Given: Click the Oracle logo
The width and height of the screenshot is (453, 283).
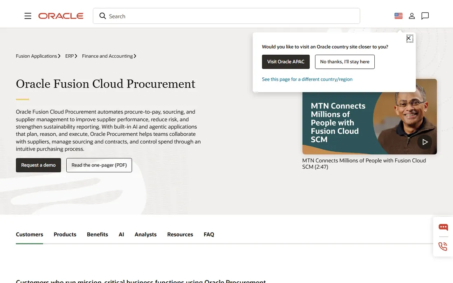Looking at the screenshot, I should point(61,16).
